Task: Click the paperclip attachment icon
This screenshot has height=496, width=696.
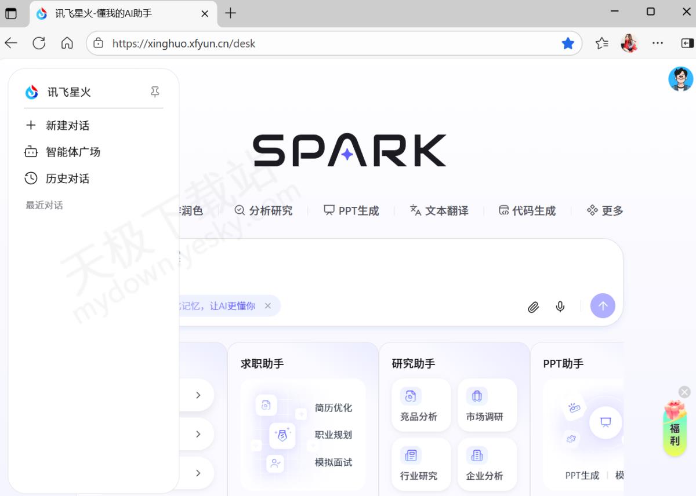Action: [533, 307]
